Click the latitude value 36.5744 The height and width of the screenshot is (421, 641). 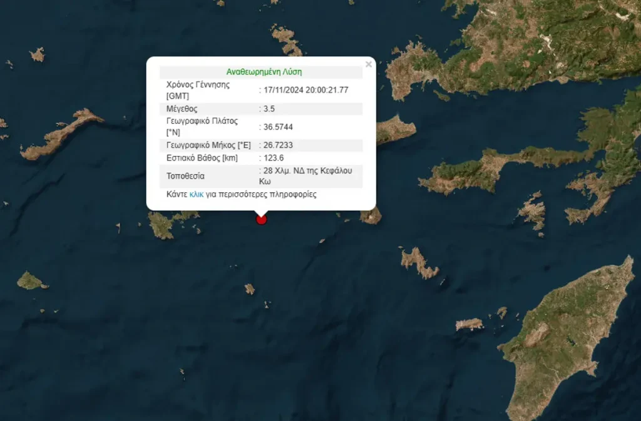coord(278,127)
